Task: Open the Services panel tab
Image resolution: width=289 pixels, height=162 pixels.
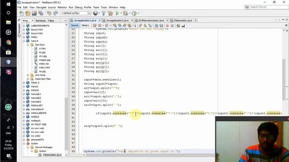Action: [x=41, y=21]
